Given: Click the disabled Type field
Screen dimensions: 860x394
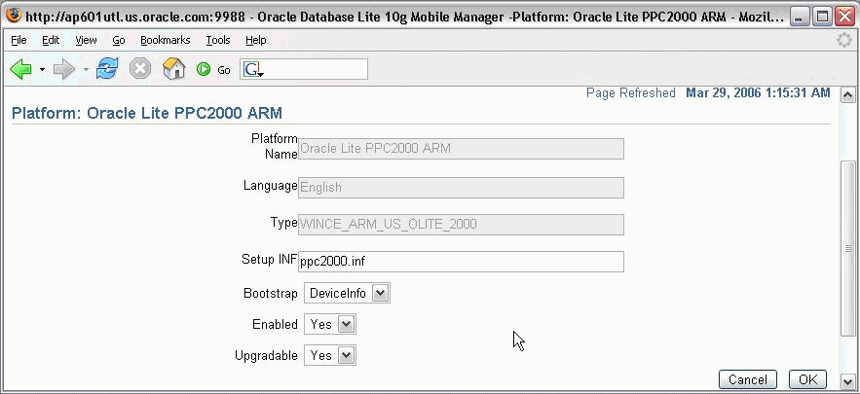Looking at the screenshot, I should pos(461,224).
